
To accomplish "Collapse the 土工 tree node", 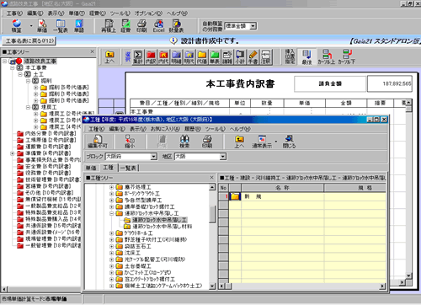I will pos(20,74).
